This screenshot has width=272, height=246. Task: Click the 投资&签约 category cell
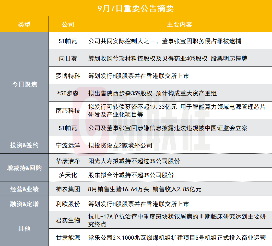(25, 145)
